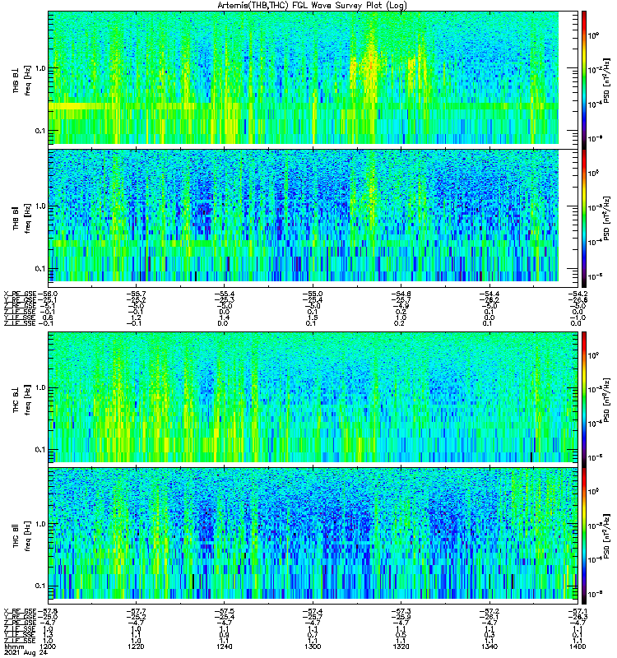Click the THC X_RE_GSE value '-57.8'
This screenshot has height=658, width=617.
click(48, 611)
